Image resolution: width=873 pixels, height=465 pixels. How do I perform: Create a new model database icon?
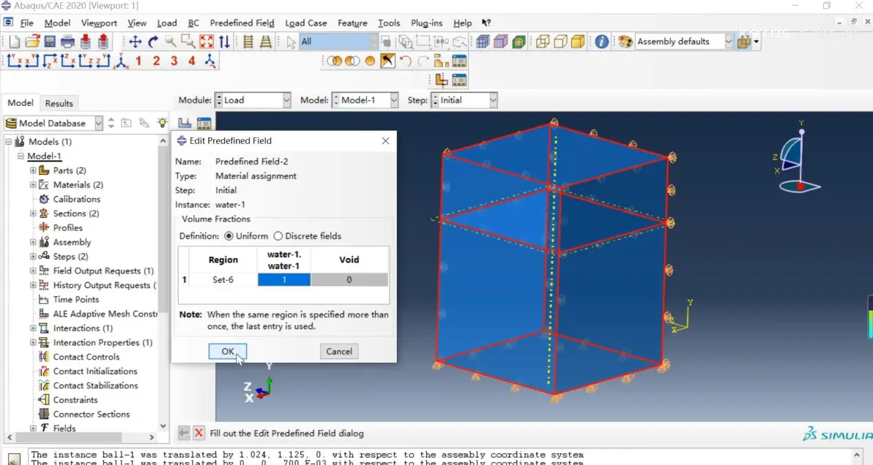coord(15,42)
